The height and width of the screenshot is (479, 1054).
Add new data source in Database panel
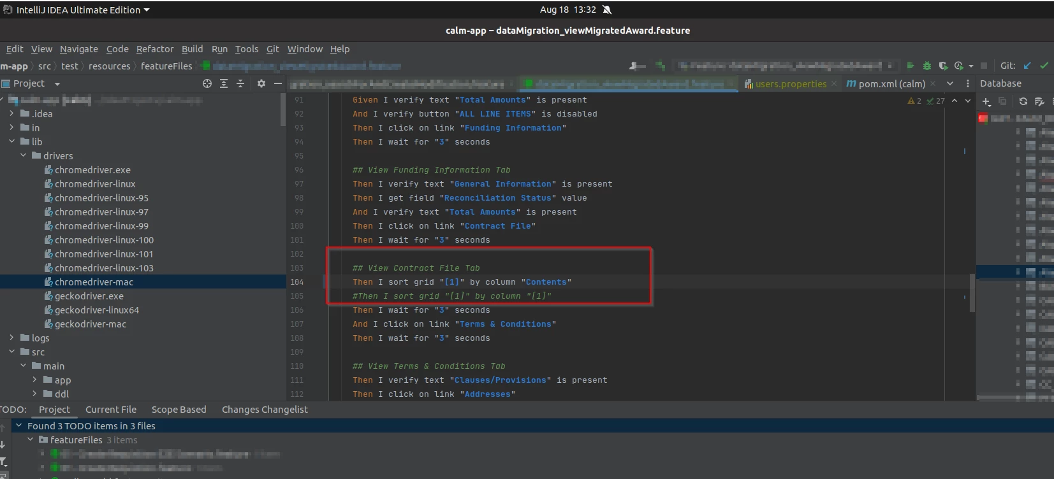coord(986,101)
